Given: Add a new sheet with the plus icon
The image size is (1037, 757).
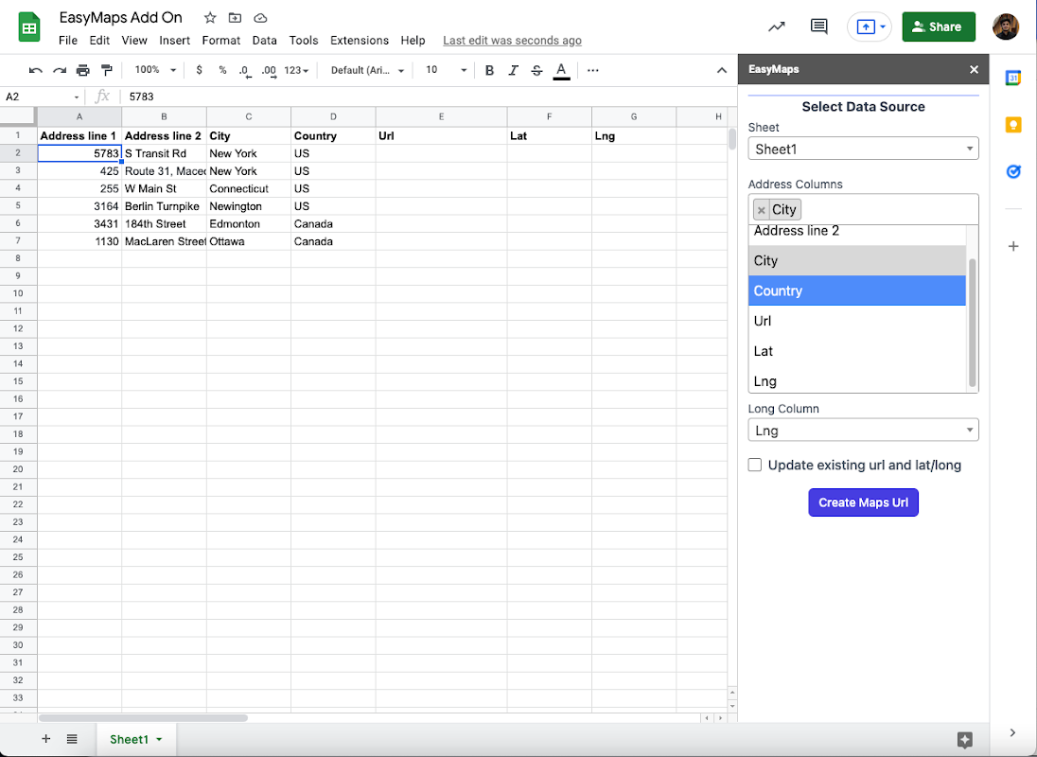Looking at the screenshot, I should pos(45,739).
